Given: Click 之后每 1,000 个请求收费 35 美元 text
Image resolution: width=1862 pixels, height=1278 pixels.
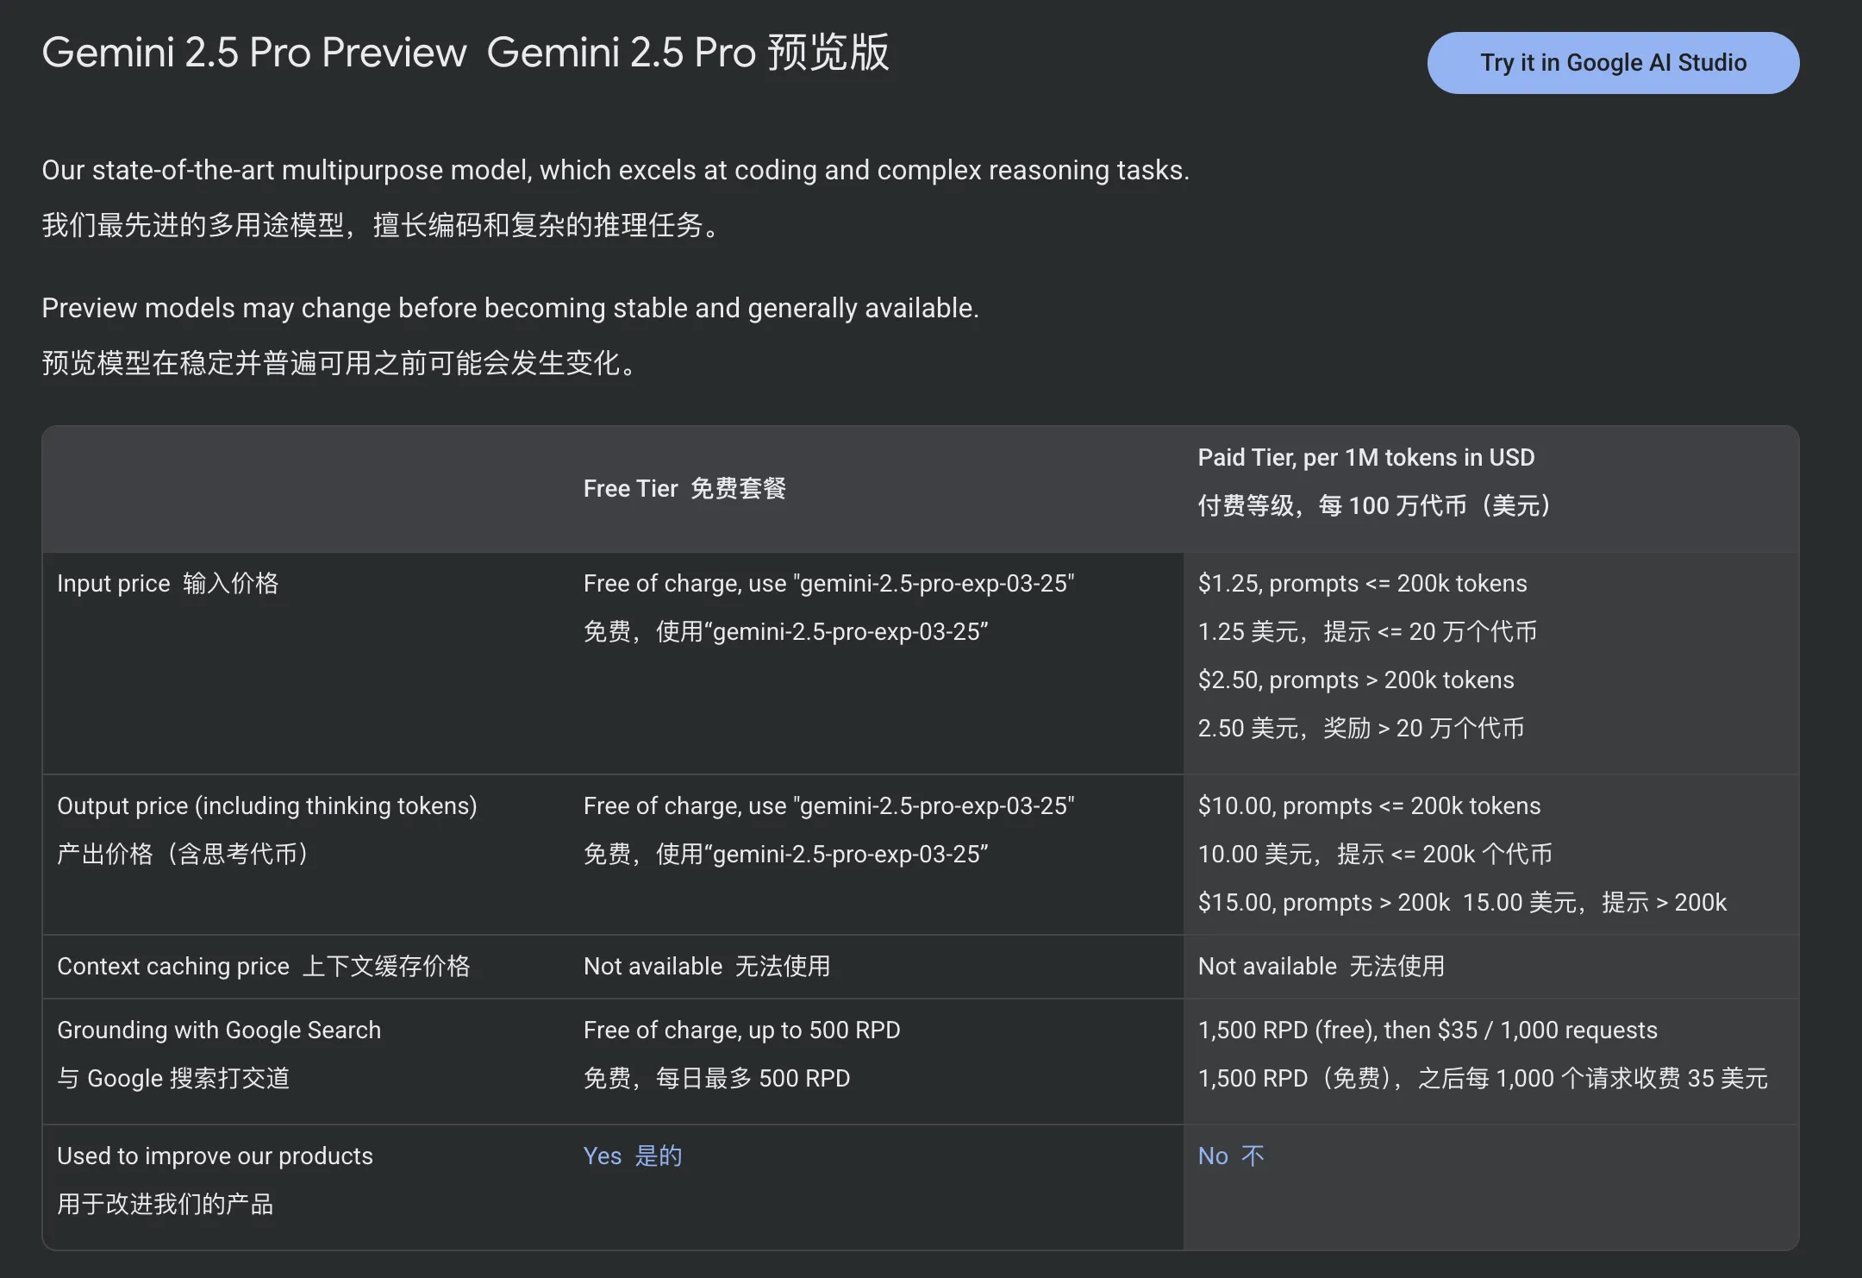Looking at the screenshot, I should (1593, 1078).
